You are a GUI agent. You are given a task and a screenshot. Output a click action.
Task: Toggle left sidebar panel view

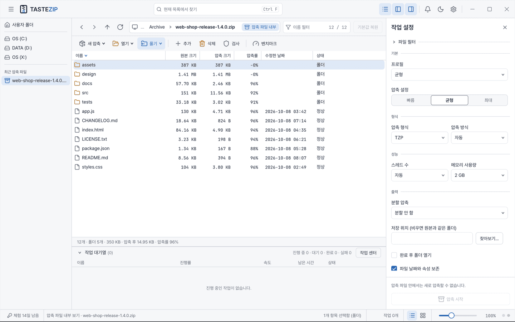click(398, 9)
